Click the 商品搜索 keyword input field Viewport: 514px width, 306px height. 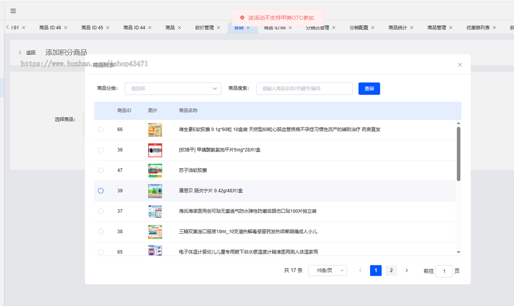(304, 89)
